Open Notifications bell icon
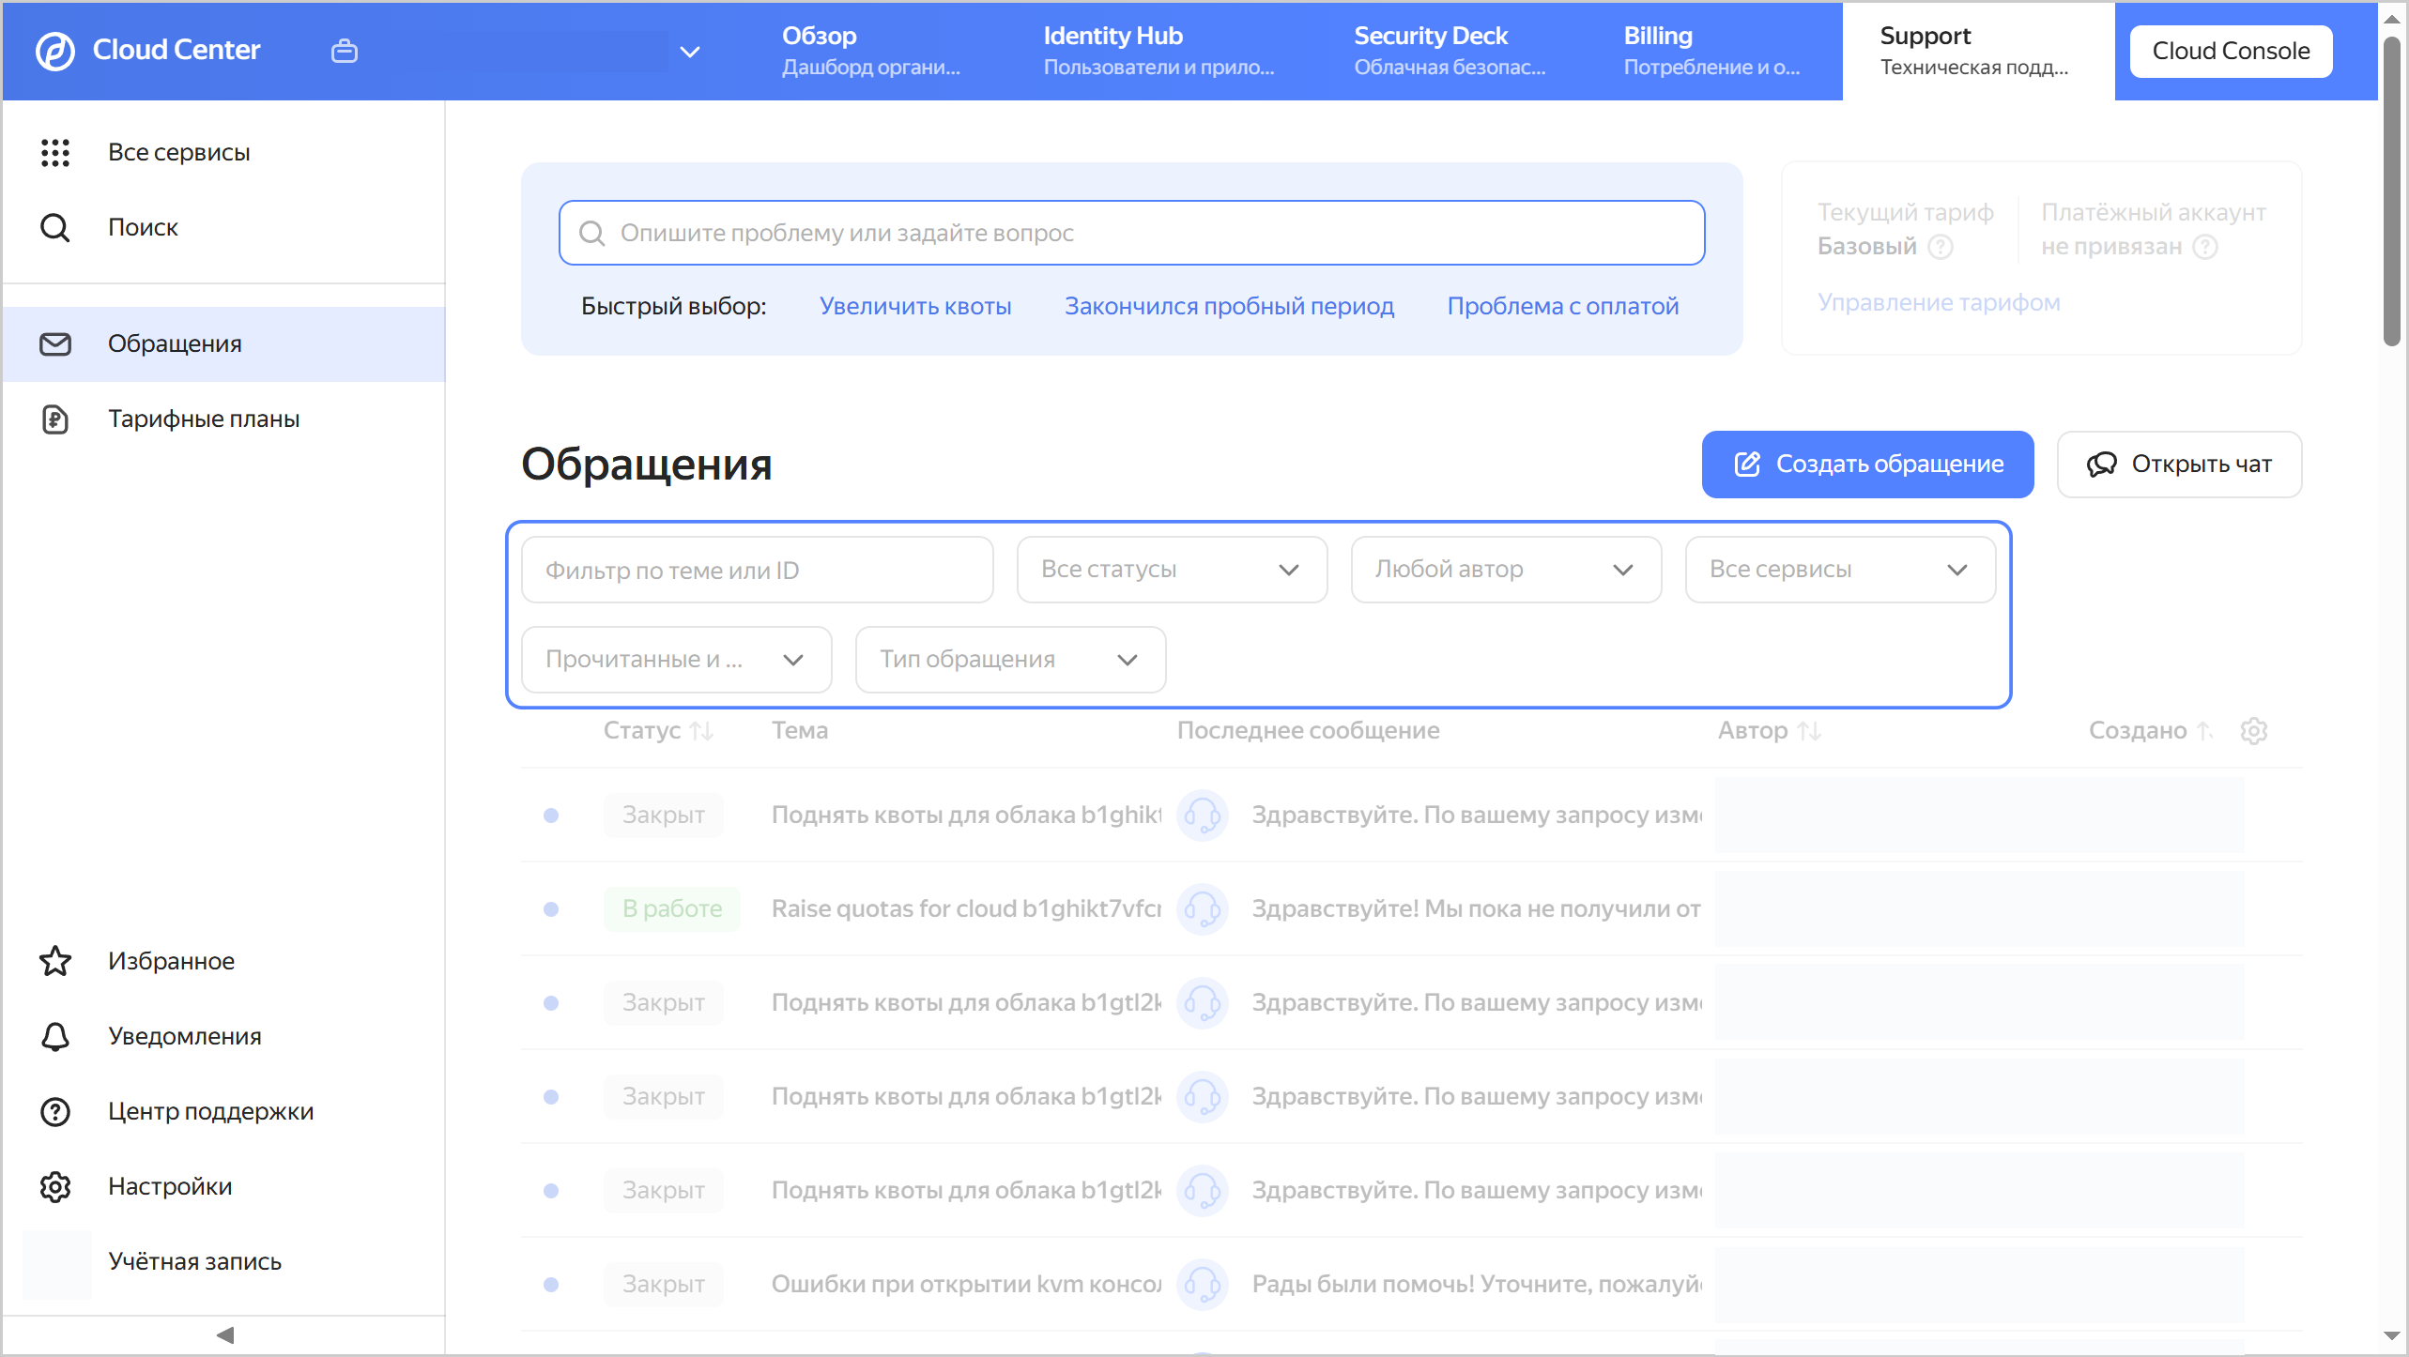 pyautogui.click(x=55, y=1036)
